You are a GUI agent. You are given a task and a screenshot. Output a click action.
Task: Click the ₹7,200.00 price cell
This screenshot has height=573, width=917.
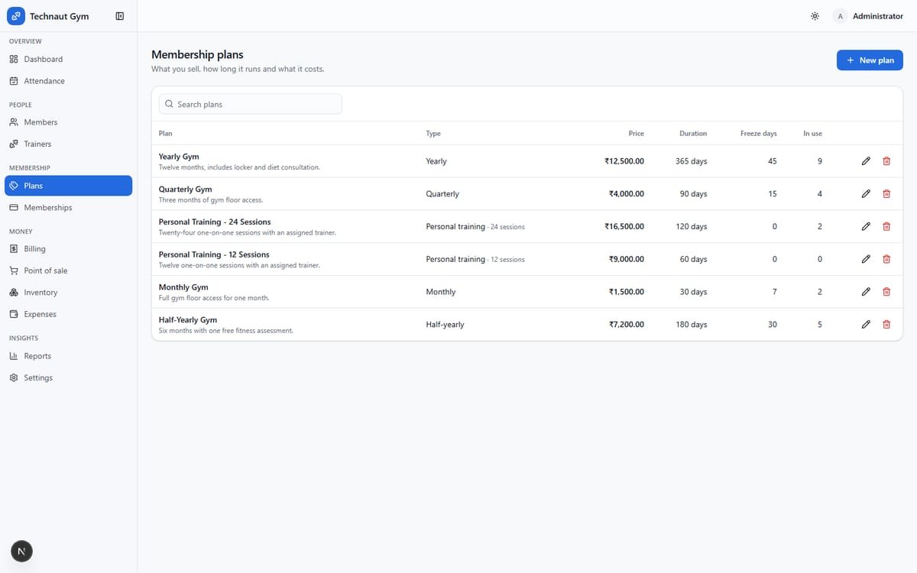[x=626, y=325]
